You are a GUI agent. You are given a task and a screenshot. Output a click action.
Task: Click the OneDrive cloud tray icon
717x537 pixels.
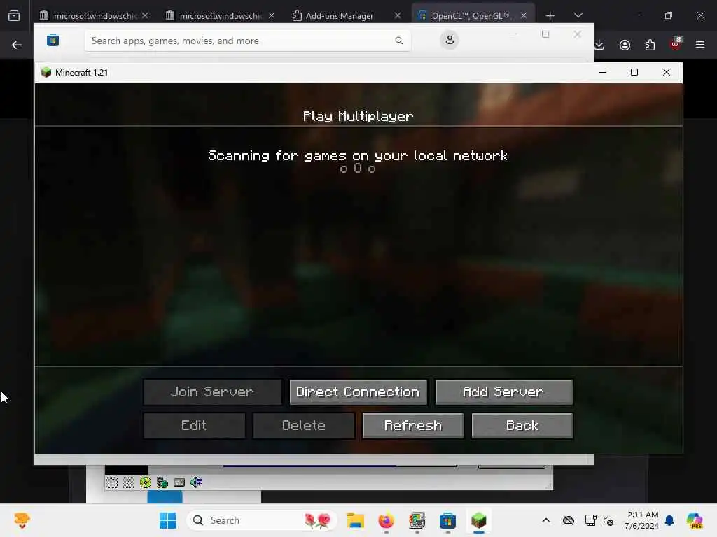click(569, 520)
